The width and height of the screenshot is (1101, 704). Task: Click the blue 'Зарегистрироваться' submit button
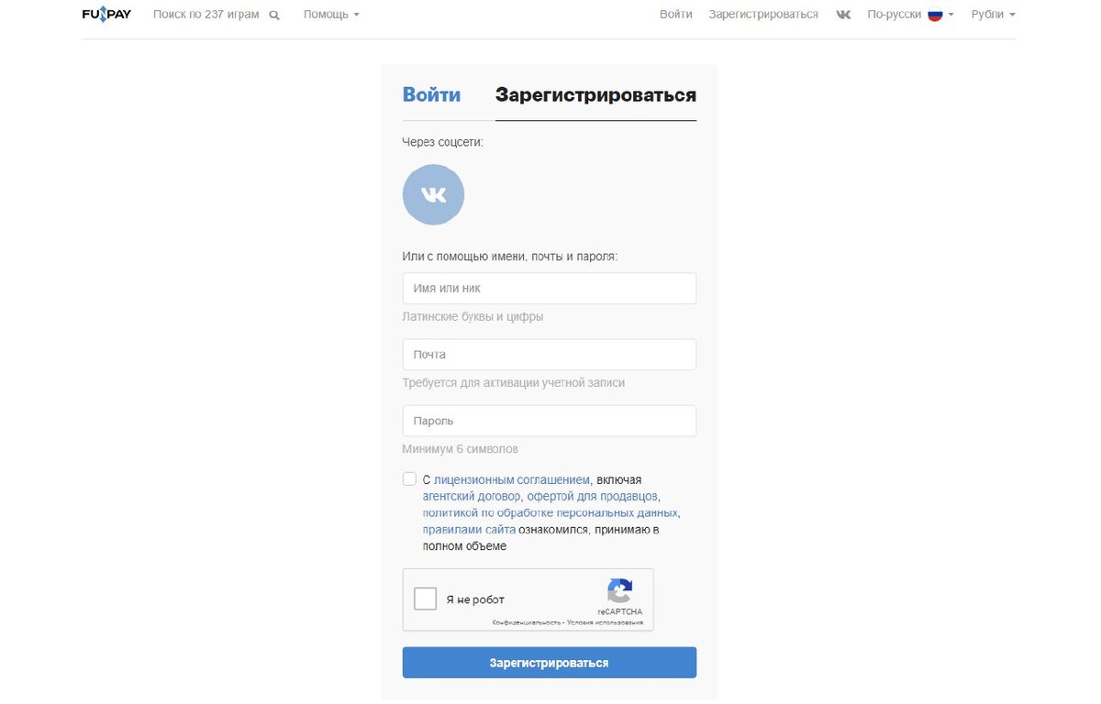(549, 663)
